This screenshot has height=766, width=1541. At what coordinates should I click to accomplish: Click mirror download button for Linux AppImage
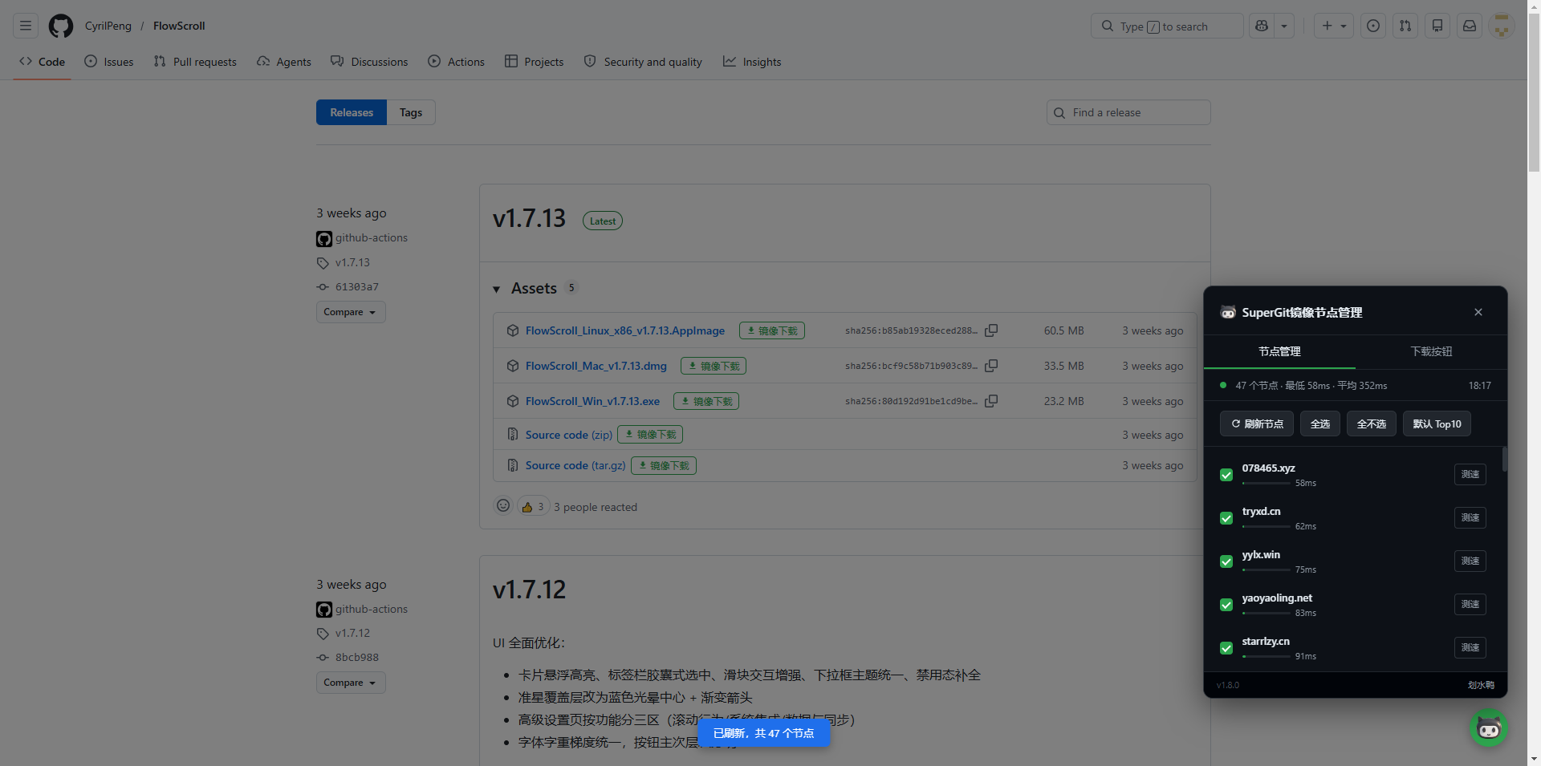pos(772,330)
